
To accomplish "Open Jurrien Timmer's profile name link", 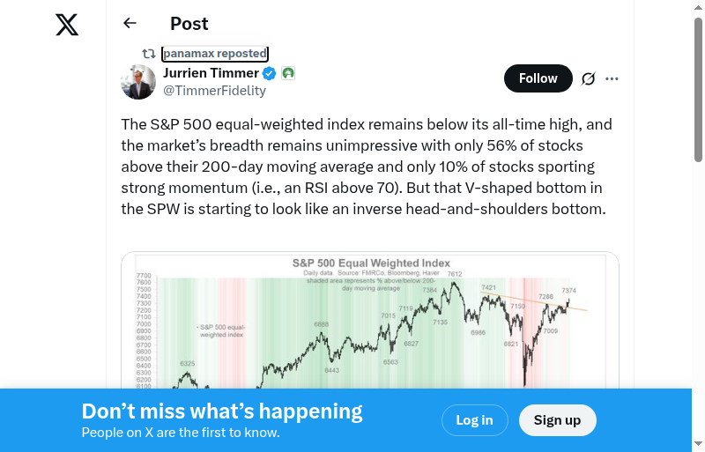I will point(211,73).
